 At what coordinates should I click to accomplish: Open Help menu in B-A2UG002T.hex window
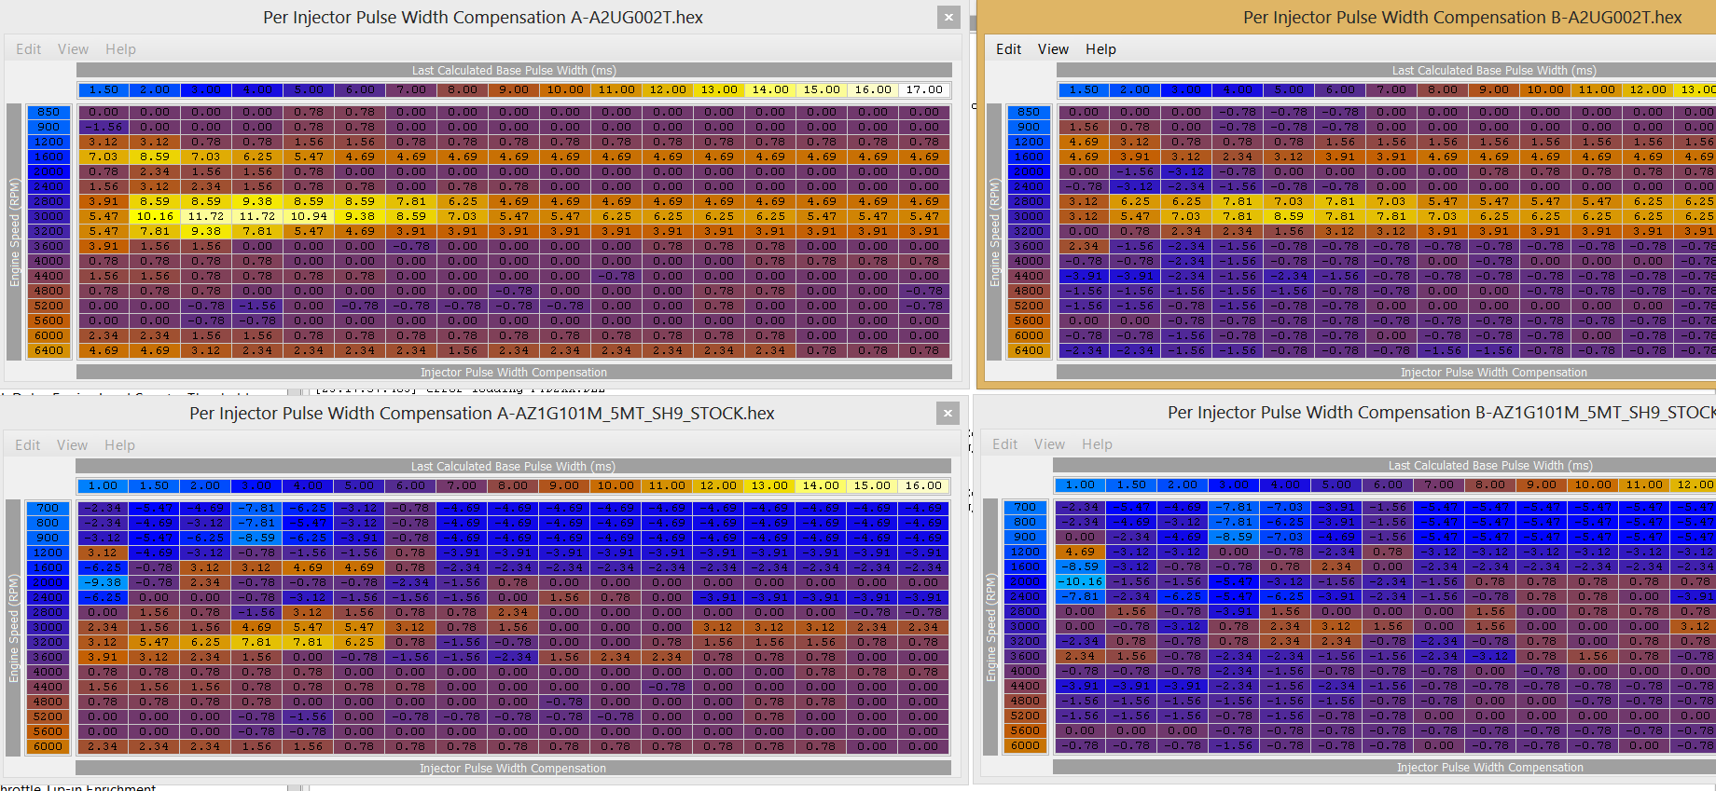pos(1100,49)
